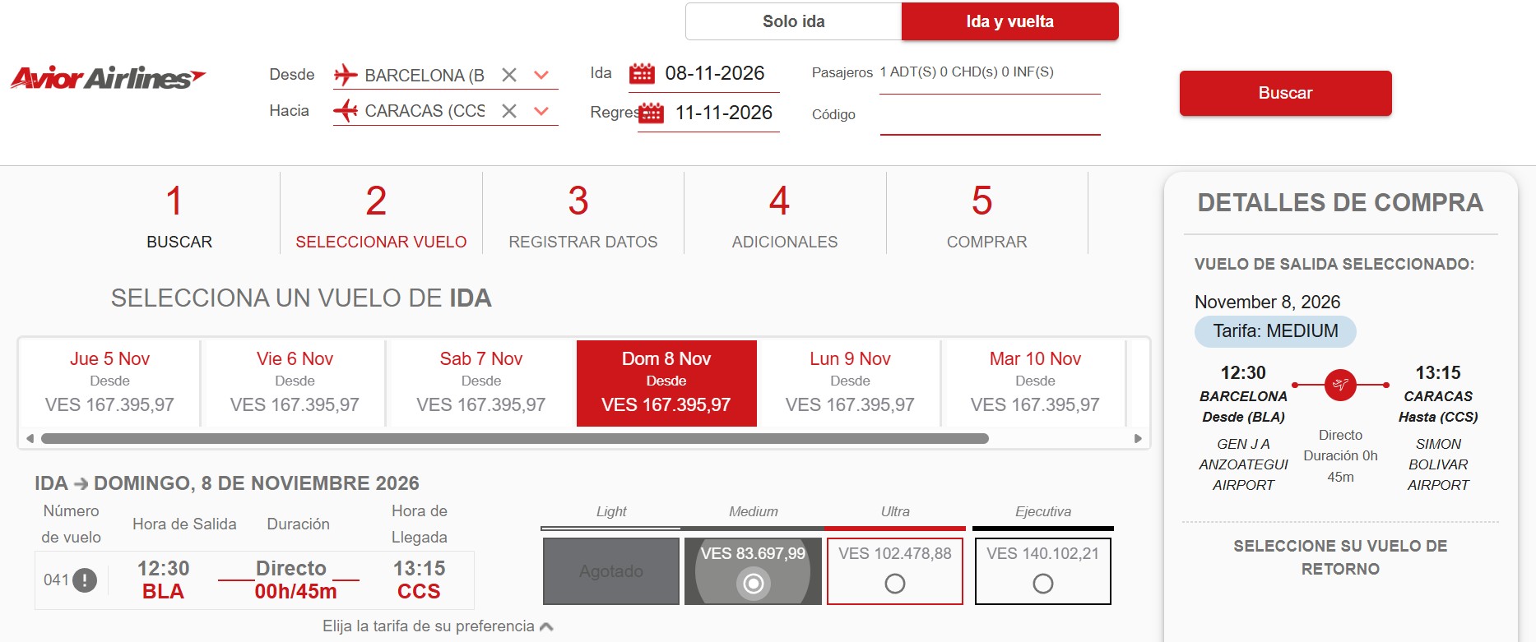Image resolution: width=1536 pixels, height=642 pixels.
Task: Click the Ultra fare column header
Action: pyautogui.click(x=895, y=511)
